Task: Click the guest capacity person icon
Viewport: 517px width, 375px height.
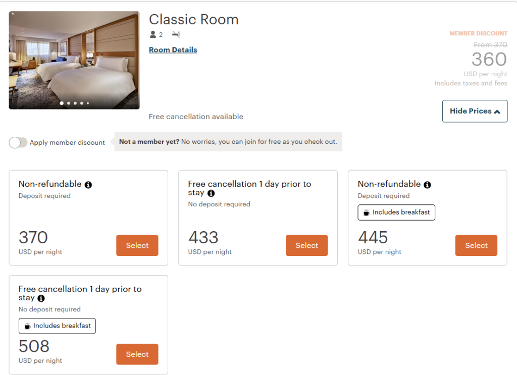Action: click(152, 34)
